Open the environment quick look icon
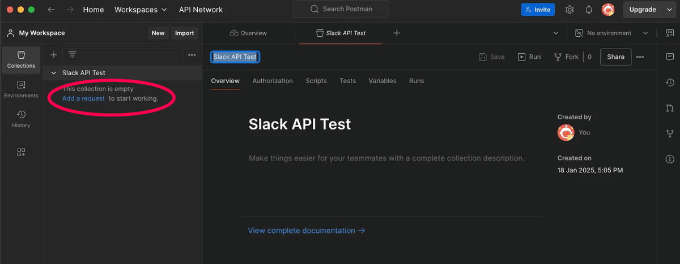Screen dimensions: 680x264 (669, 33)
